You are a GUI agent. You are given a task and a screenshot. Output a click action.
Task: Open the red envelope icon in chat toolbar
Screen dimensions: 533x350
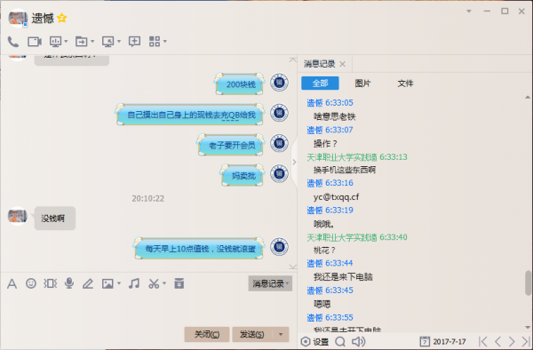tap(179, 283)
